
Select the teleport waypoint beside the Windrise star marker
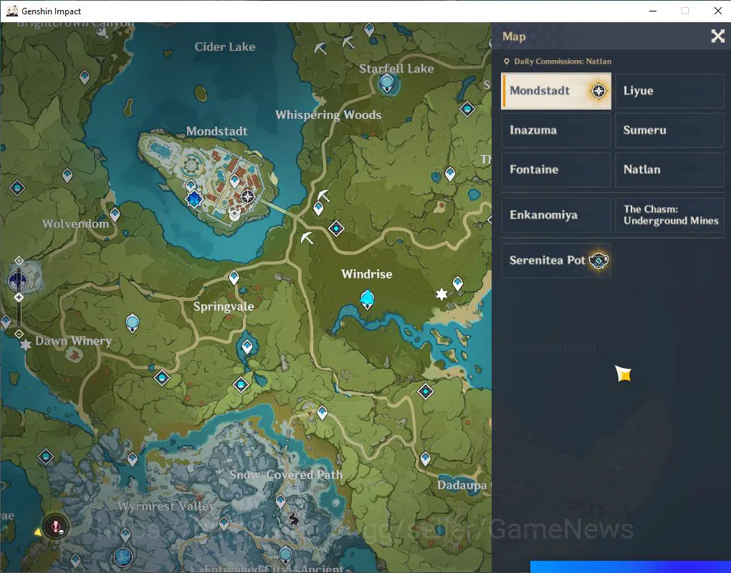coord(458,283)
